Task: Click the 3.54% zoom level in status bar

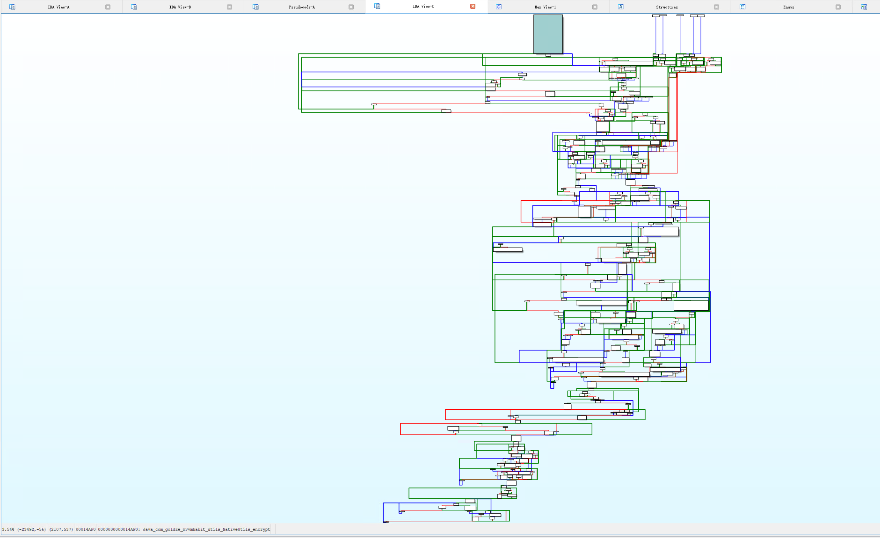Action: tap(8, 529)
